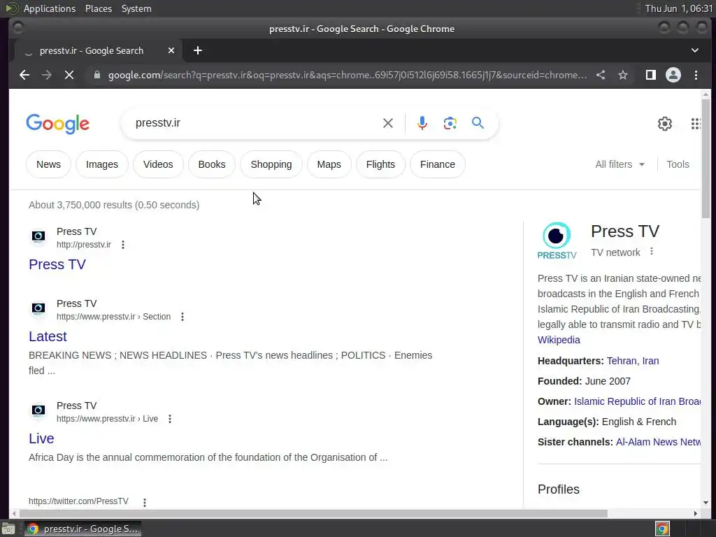Go back to the previous page
Viewport: 716px width, 537px height.
tap(24, 75)
